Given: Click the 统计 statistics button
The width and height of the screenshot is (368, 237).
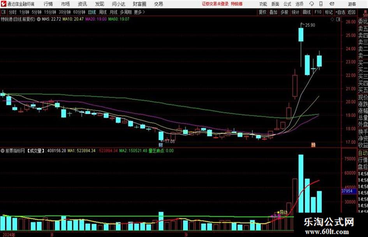Looking at the screenshot, I should click(296, 12).
